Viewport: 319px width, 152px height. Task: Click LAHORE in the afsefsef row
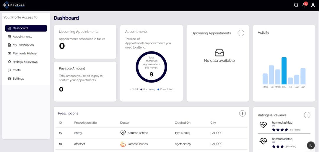tap(216, 144)
